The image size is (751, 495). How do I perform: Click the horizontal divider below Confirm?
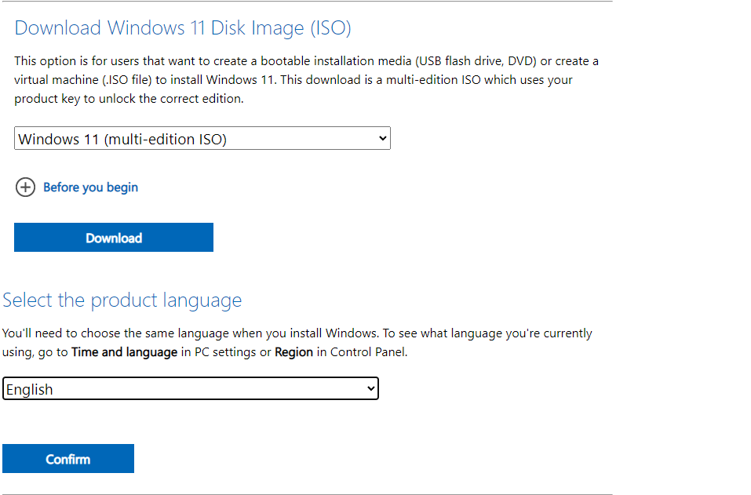(x=306, y=494)
